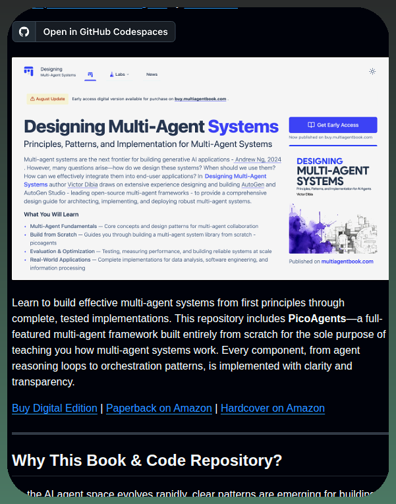Click the Get Early Access button
The image size is (396, 504).
(333, 125)
